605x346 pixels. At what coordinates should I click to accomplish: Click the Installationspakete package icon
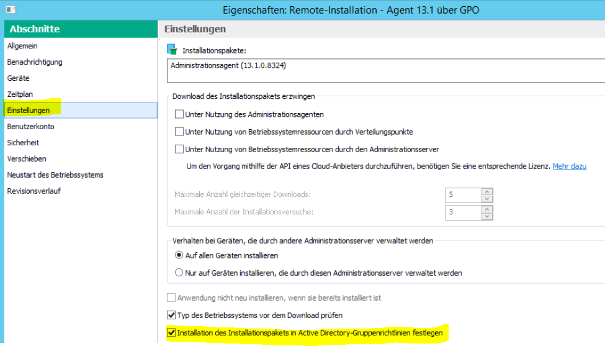(x=172, y=50)
